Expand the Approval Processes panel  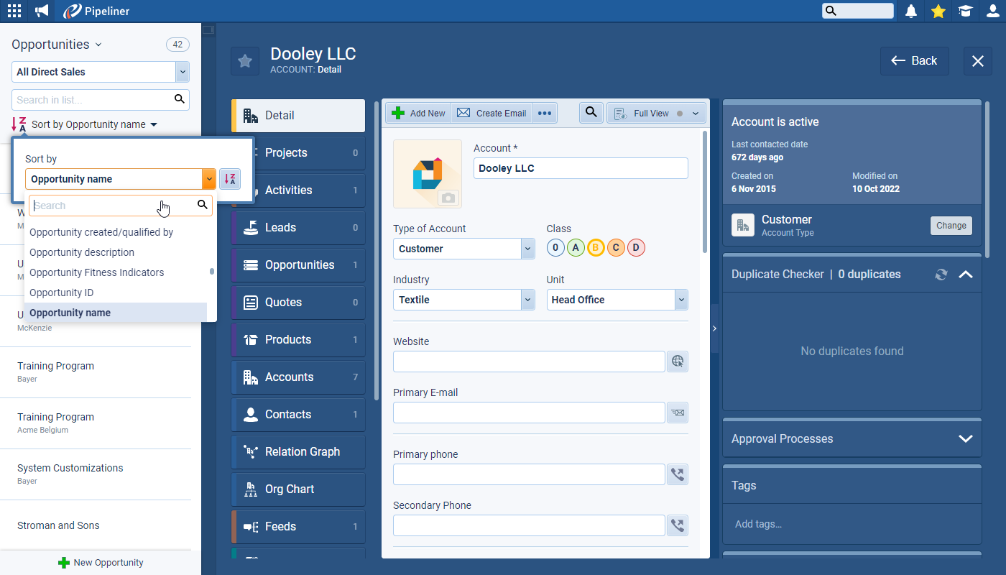(x=965, y=438)
